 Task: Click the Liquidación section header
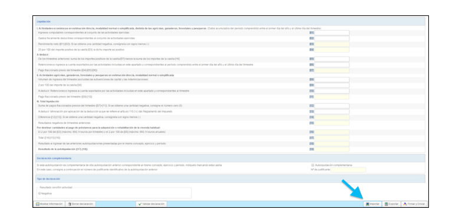coord(230,21)
